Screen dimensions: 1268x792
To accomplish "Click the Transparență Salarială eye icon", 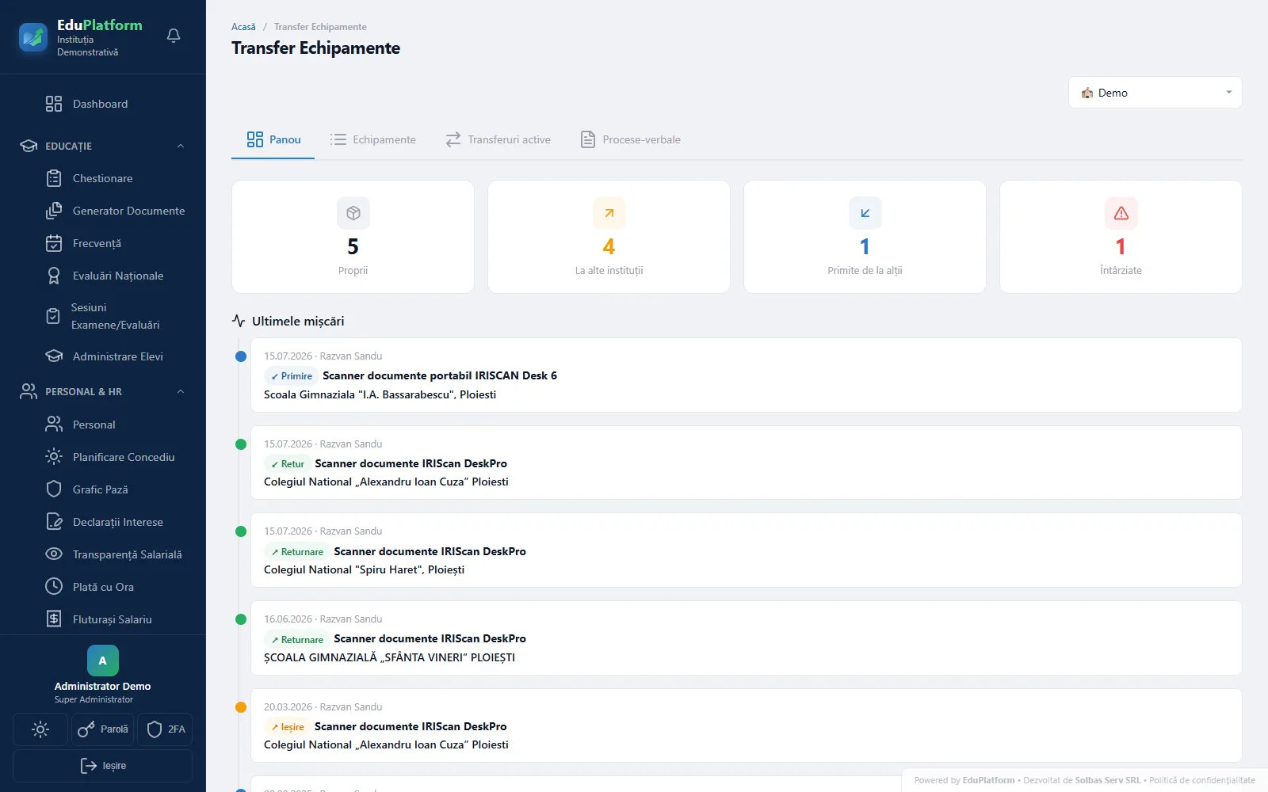I will (x=54, y=554).
